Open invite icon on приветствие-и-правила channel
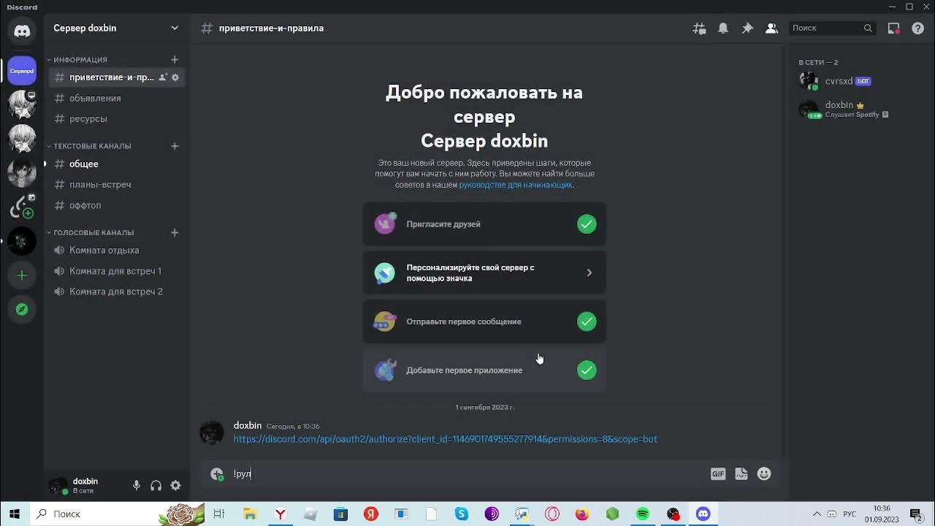935x526 pixels. (163, 77)
